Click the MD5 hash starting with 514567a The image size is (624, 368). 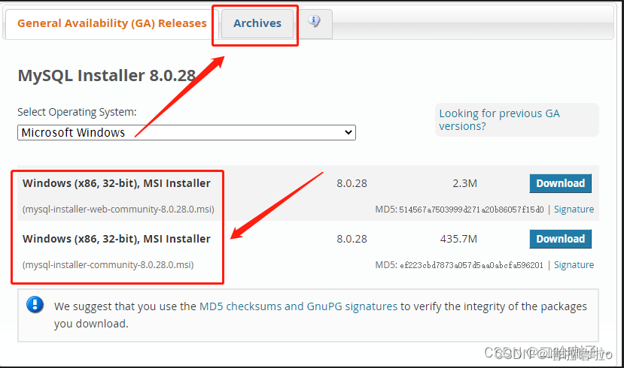(x=471, y=210)
